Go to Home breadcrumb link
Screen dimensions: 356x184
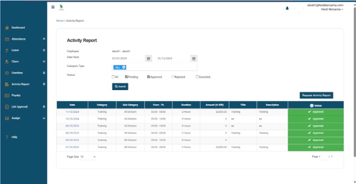point(60,21)
